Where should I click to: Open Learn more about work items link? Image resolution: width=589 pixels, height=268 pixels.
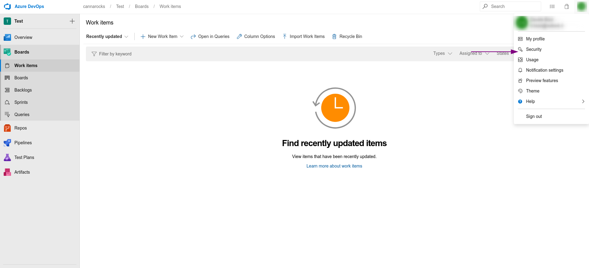(x=334, y=166)
